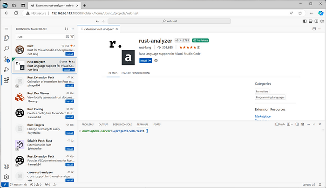Select the Extensions view icon
This screenshot has width=326, height=188.
click(x=7, y=80)
